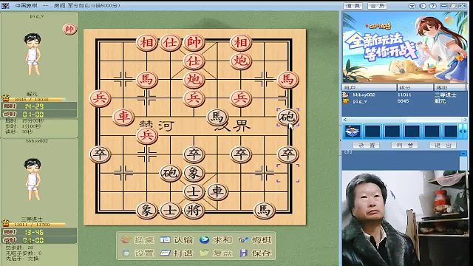Click bbboy002's player avatar
473x266 pixels.
(33, 179)
